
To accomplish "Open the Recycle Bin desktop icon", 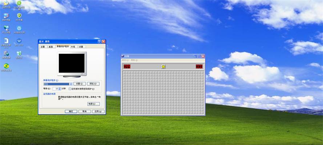I will 19,53.
